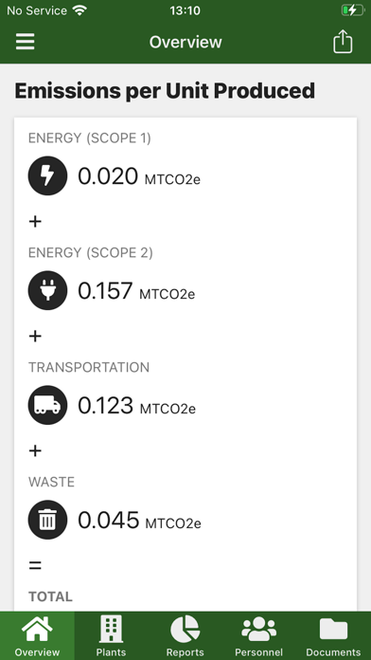Click the power plug Scope 2 icon
This screenshot has width=371, height=660.
[47, 290]
